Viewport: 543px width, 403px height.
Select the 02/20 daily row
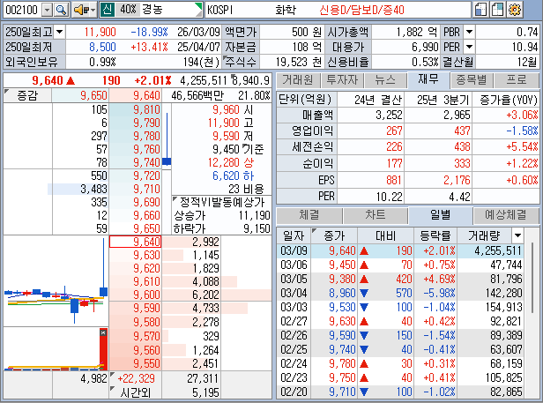click(x=400, y=392)
